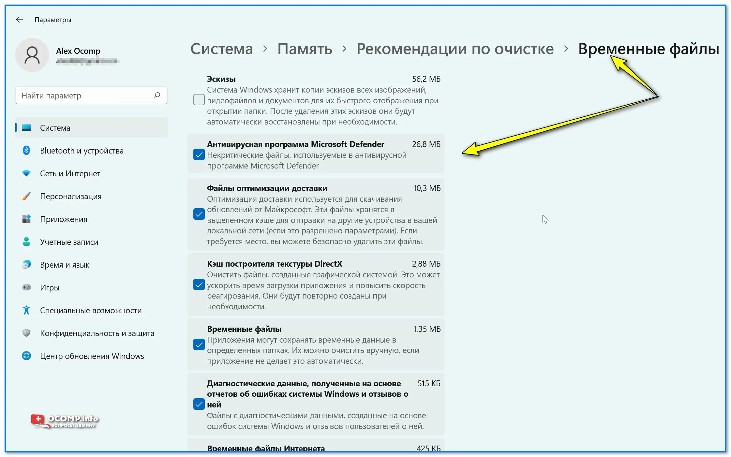Click the user avatar icon
This screenshot has height=457, width=731.
pos(32,55)
